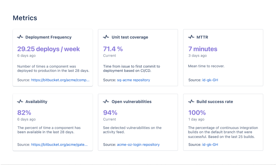Click the Unit test coverage pulse icon

[106, 37]
